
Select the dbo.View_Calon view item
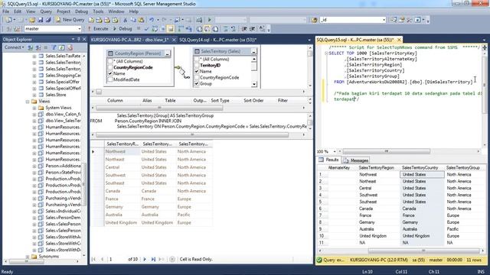click(63, 114)
